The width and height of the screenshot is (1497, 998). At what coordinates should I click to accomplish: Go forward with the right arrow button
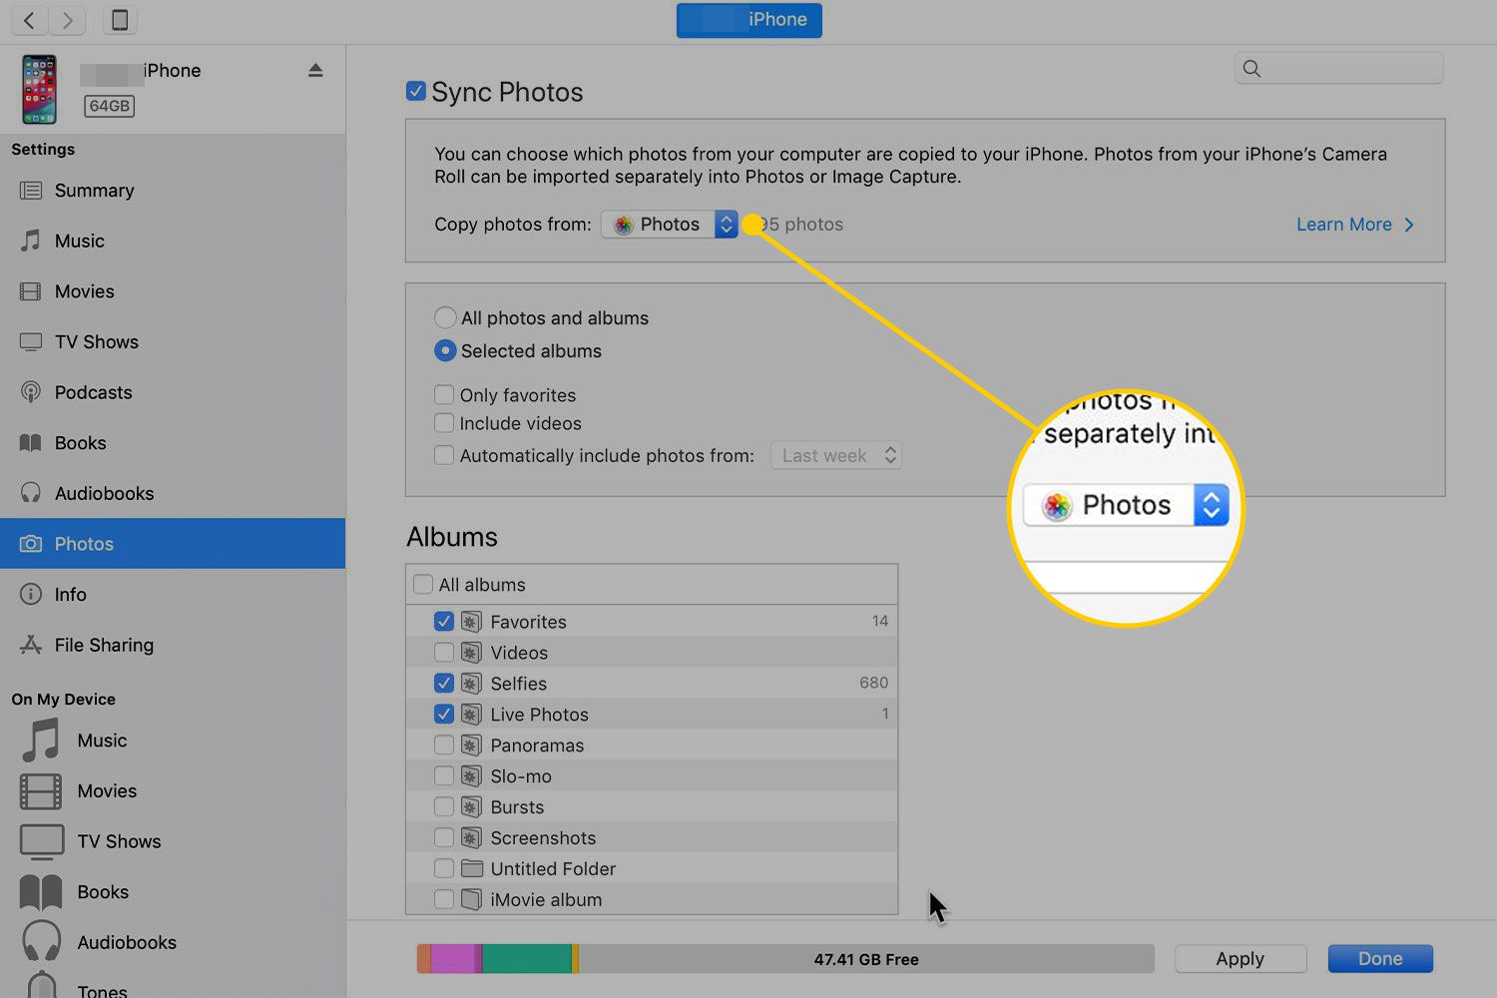tap(67, 20)
